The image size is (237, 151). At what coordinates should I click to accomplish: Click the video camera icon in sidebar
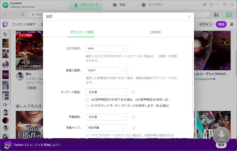pyautogui.click(x=5, y=105)
